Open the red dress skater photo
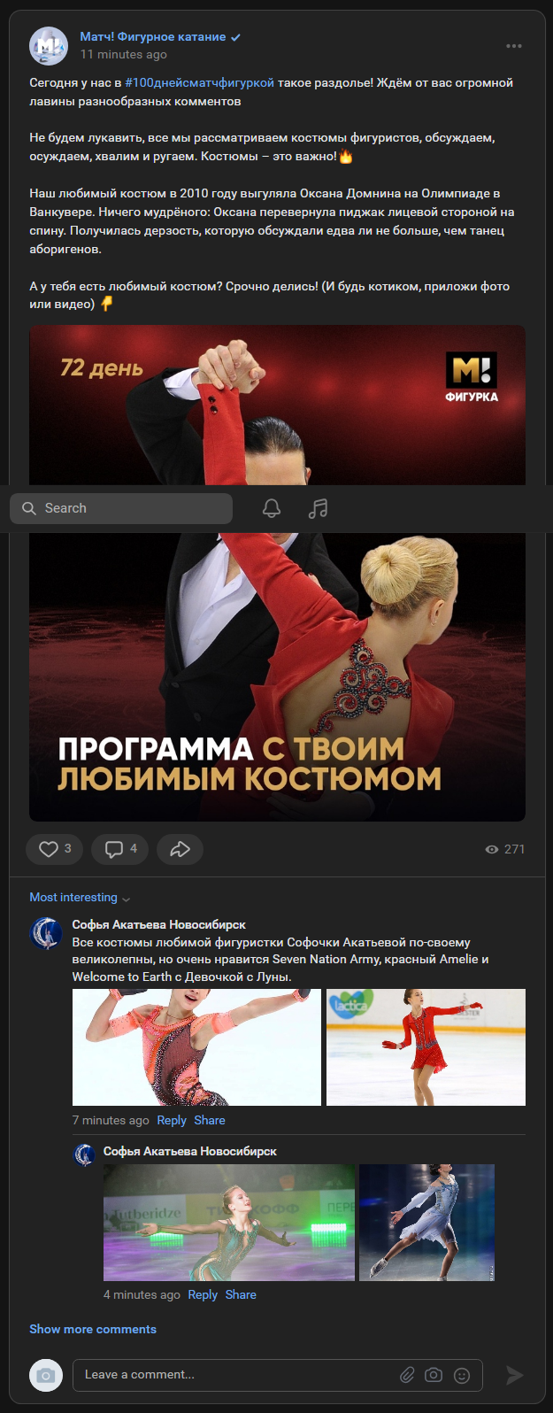This screenshot has height=1413, width=553. (x=426, y=1047)
